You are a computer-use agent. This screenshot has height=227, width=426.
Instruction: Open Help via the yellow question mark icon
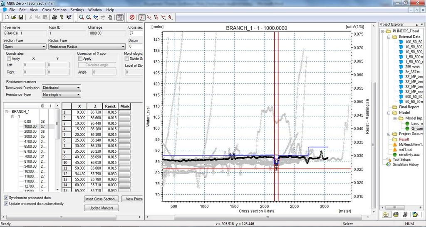point(62,17)
